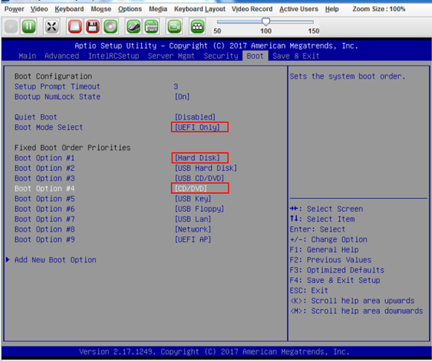Click the 150 mark on zoom slider
The width and height of the screenshot is (432, 361).
pyautogui.click(x=314, y=30)
